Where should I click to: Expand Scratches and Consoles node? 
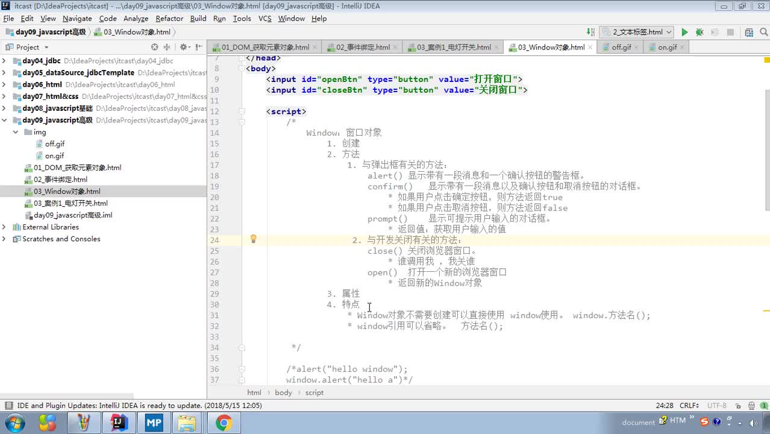[x=4, y=239]
